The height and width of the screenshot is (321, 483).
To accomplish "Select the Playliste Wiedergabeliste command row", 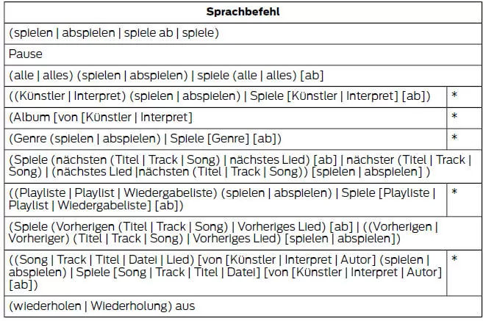I will (x=226, y=200).
